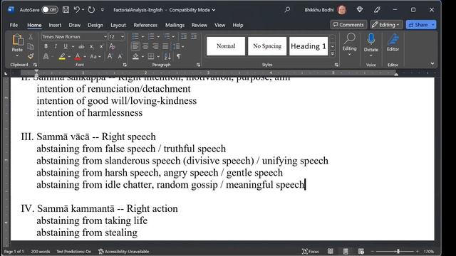Undo the last action
The image size is (456, 256).
[x=76, y=10]
